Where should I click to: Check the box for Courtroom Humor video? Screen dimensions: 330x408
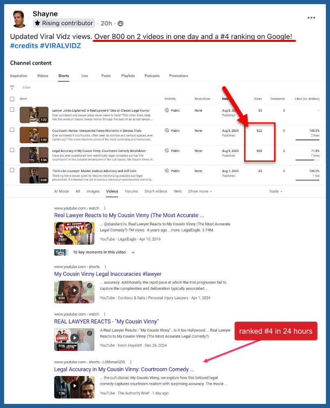tap(12, 130)
